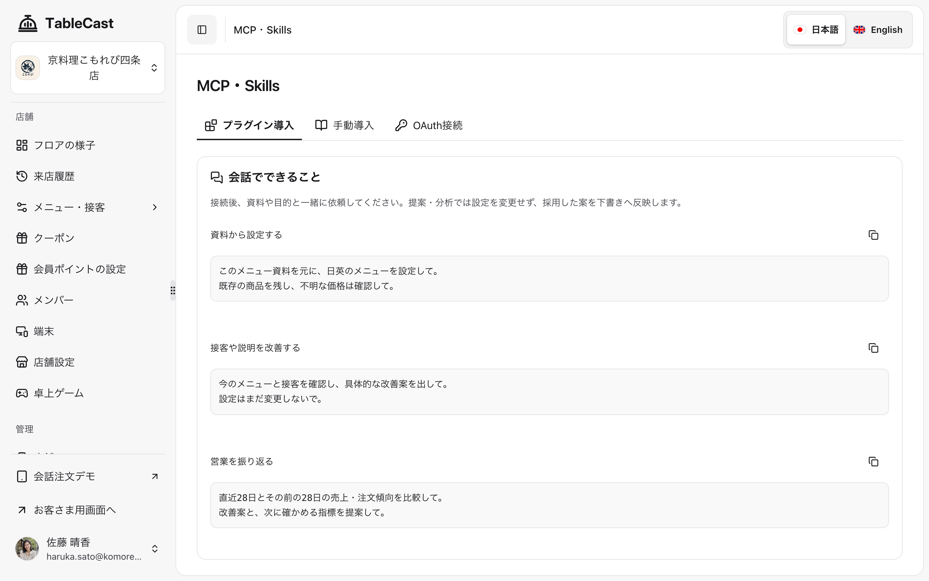Click the フロアの様子 grid icon
The image size is (929, 581).
pos(22,145)
